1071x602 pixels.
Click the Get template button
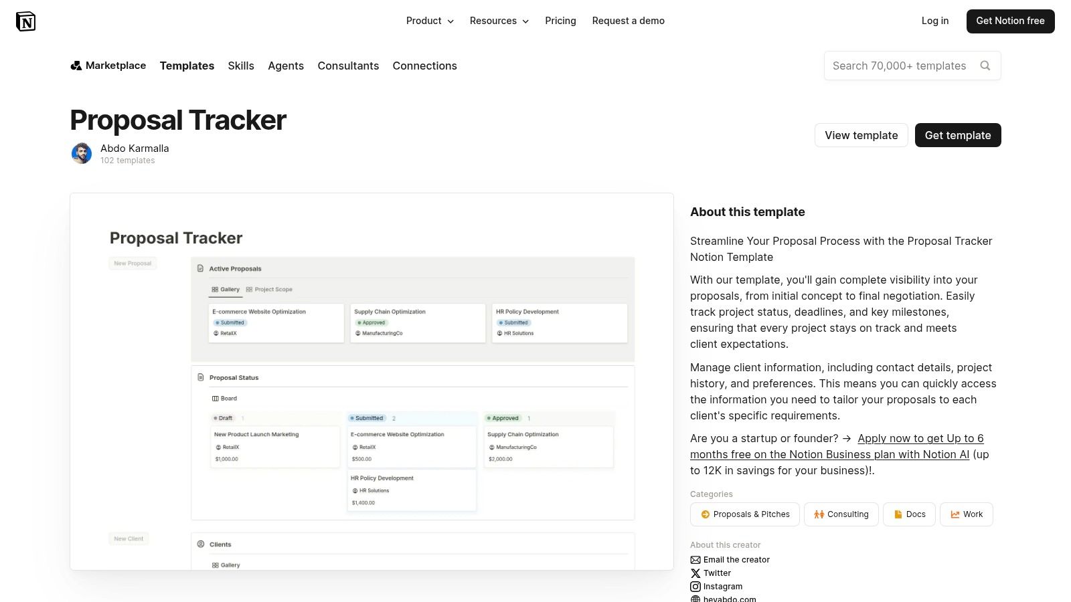pyautogui.click(x=958, y=135)
